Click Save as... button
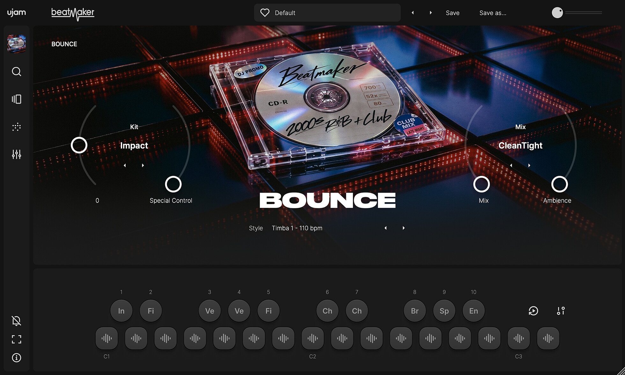625x375 pixels. 493,13
